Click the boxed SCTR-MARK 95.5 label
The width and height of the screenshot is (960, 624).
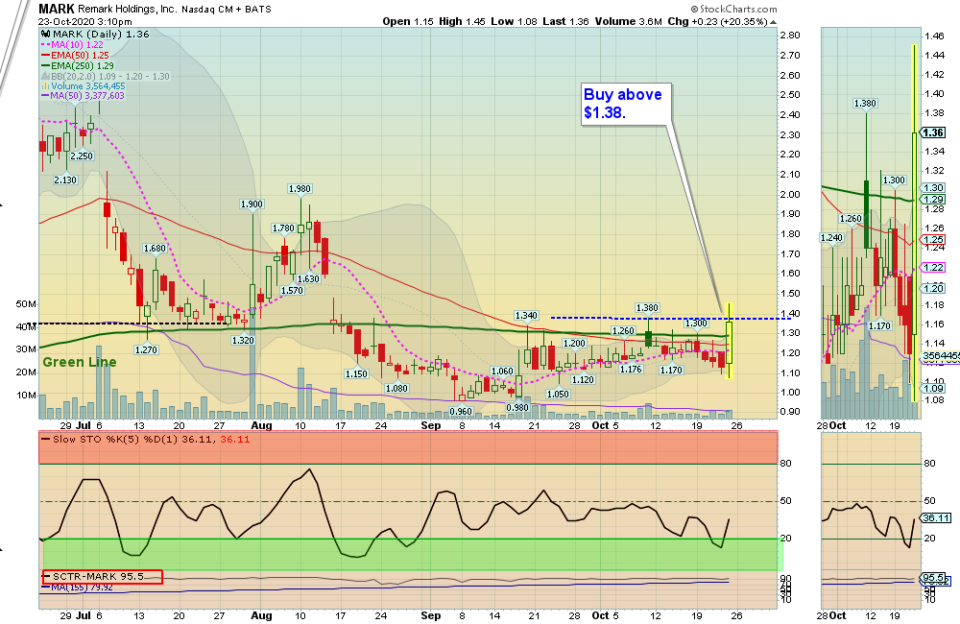(x=103, y=577)
